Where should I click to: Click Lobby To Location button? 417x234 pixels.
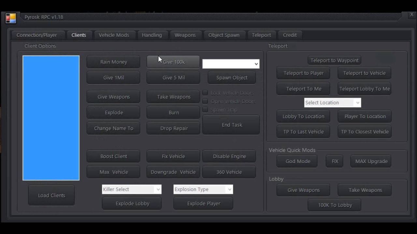(303, 116)
